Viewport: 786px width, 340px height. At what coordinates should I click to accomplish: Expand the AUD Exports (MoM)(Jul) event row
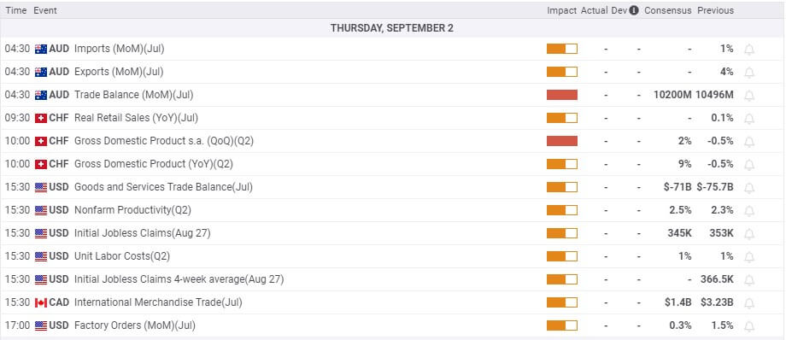[x=393, y=72]
